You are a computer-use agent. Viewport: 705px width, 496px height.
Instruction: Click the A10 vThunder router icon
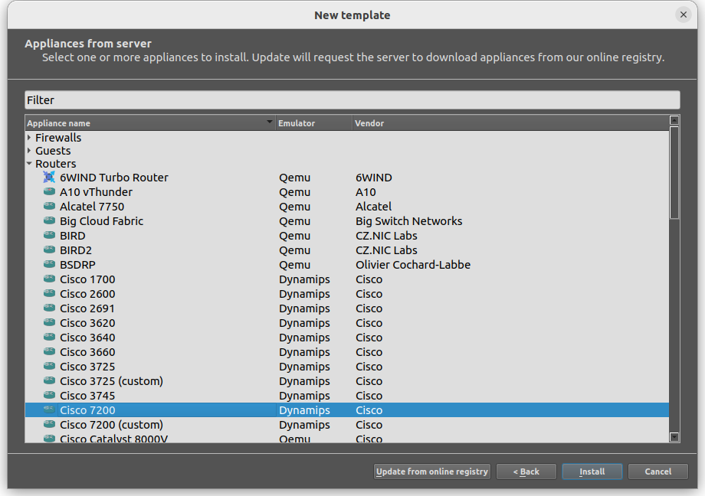[x=49, y=191]
